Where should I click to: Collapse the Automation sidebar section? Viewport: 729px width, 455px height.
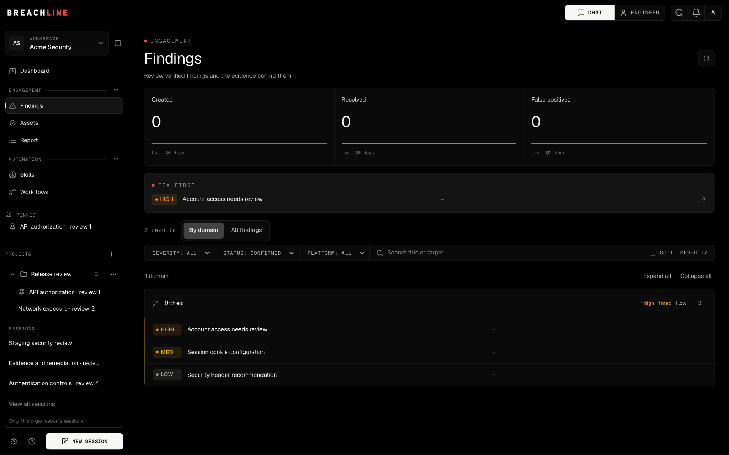tap(116, 159)
